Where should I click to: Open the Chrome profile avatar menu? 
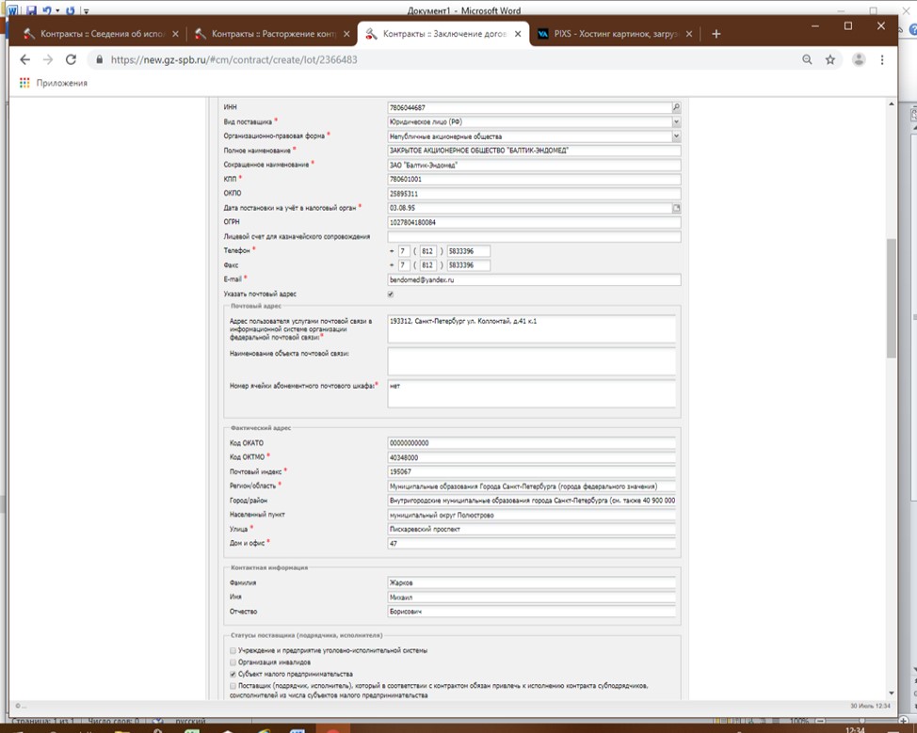[859, 59]
